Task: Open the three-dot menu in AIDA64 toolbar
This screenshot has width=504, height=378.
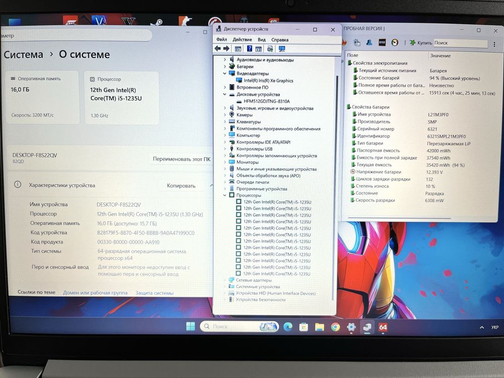Action: [494, 44]
